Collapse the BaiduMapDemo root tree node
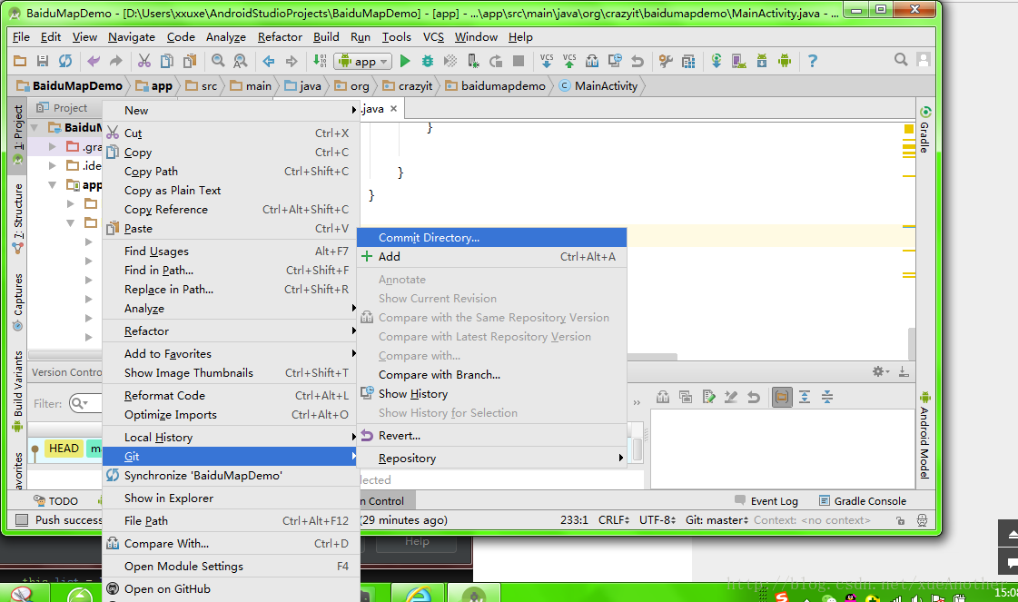Viewport: 1018px width, 602px height. (x=35, y=128)
